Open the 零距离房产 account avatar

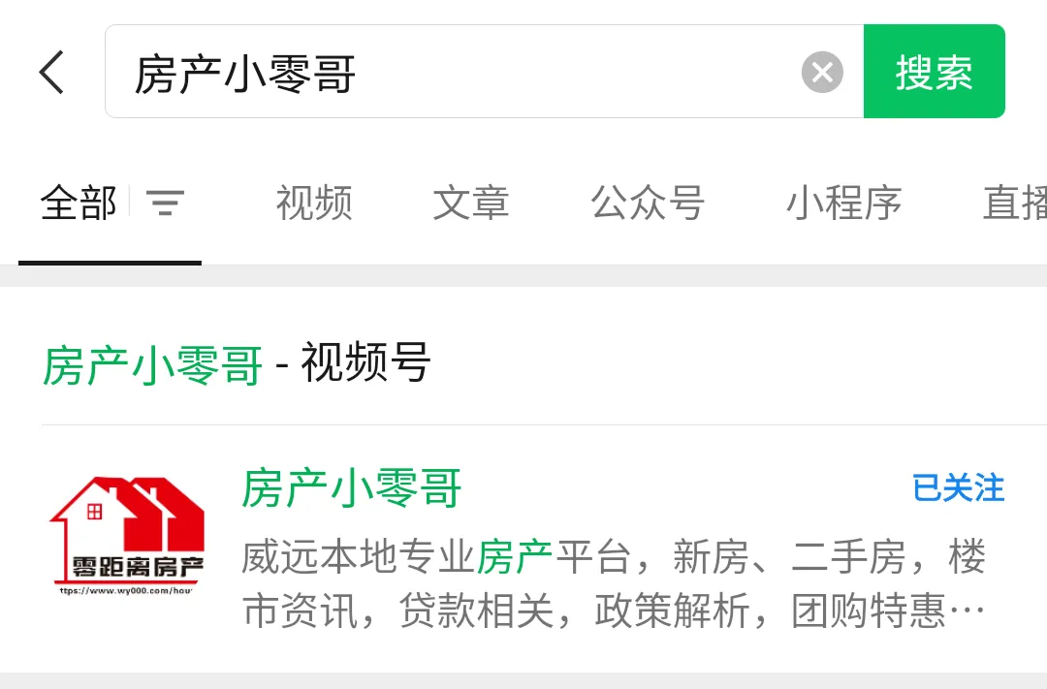click(x=127, y=536)
